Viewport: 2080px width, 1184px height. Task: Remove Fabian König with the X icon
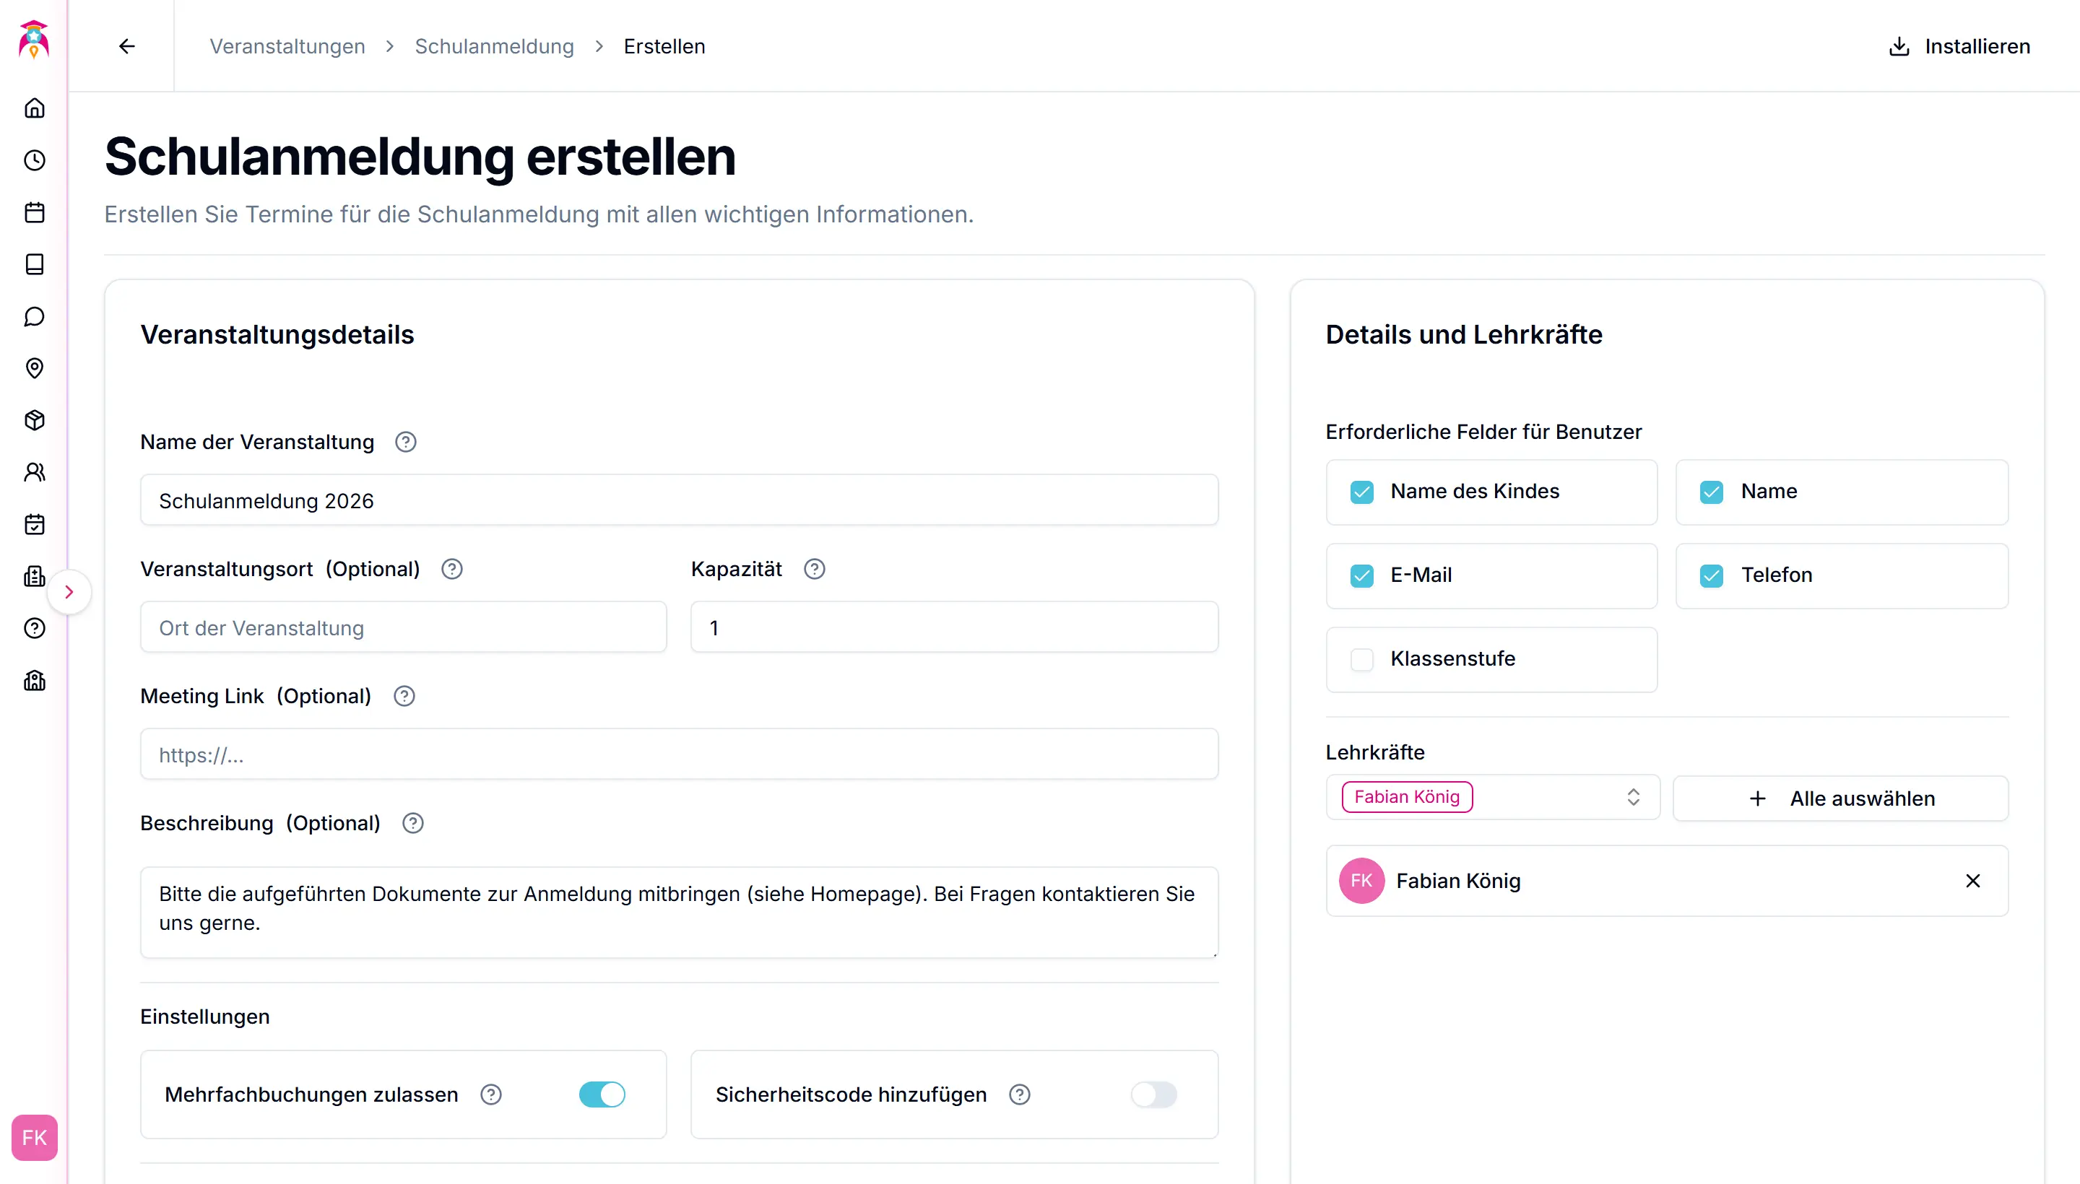coord(1972,881)
